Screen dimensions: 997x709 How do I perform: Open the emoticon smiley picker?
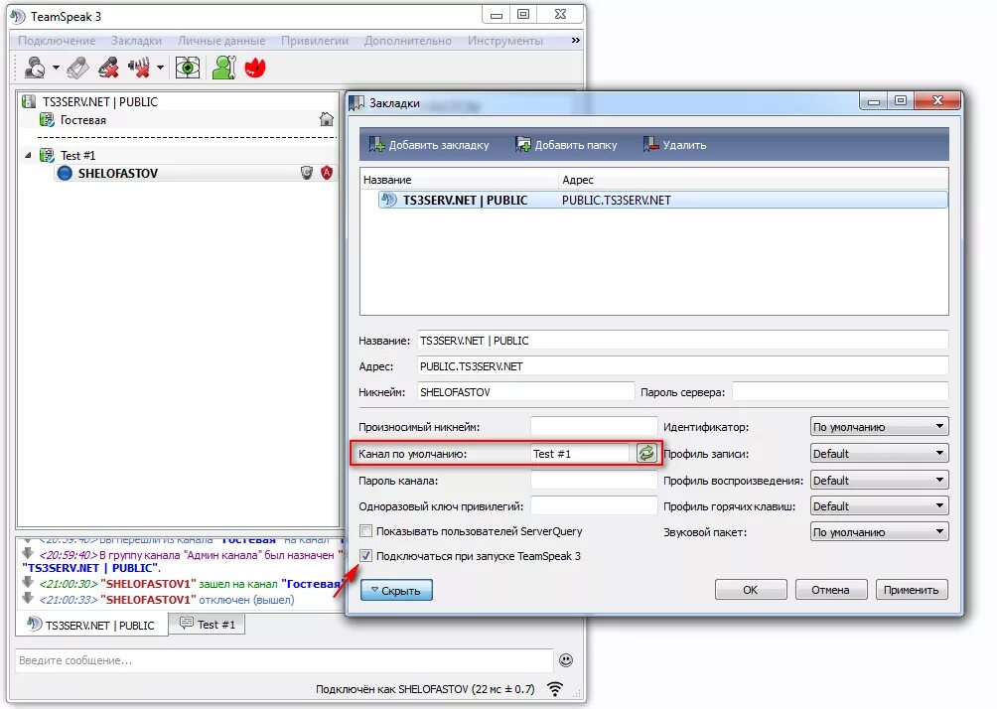[566, 660]
